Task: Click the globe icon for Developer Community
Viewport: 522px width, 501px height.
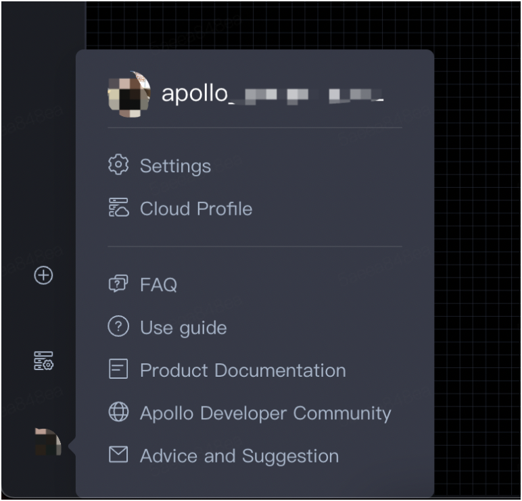Action: [118, 412]
